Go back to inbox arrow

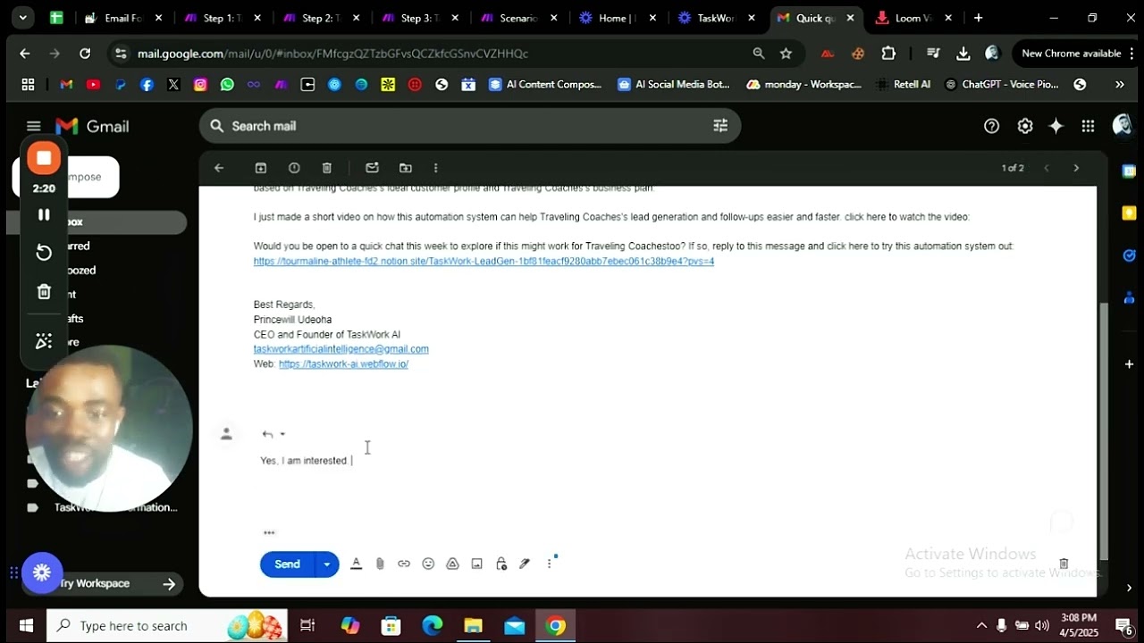219,168
